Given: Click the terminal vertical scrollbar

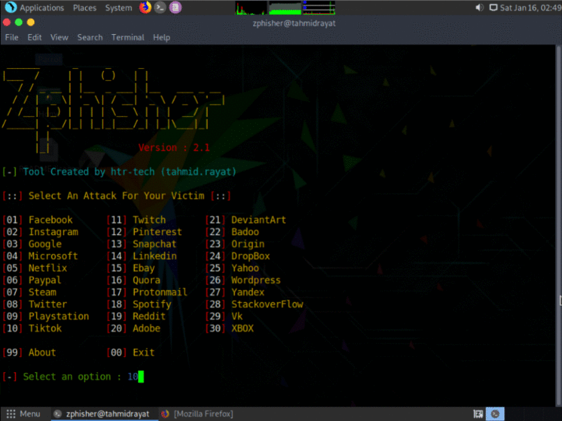Looking at the screenshot, I should pos(559,226).
